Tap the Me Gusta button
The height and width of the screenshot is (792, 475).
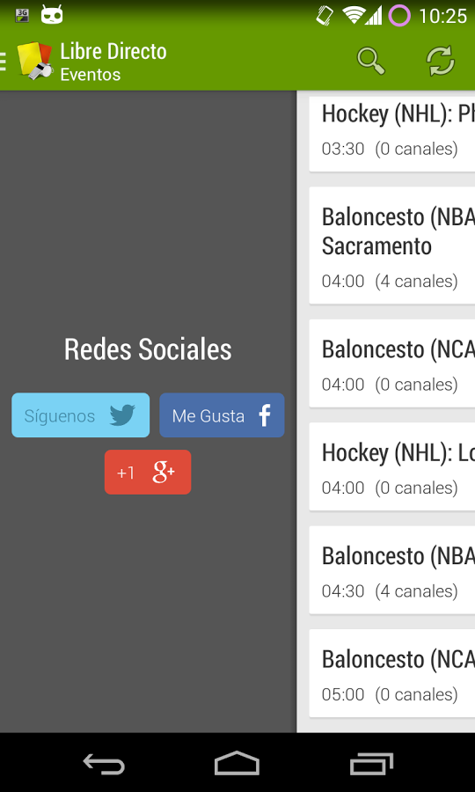pyautogui.click(x=222, y=415)
